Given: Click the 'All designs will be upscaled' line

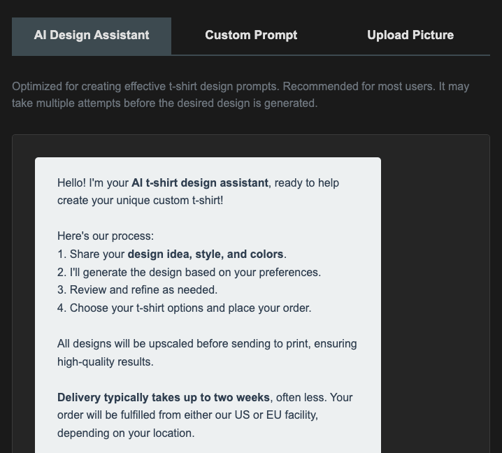Looking at the screenshot, I should coord(207,344).
